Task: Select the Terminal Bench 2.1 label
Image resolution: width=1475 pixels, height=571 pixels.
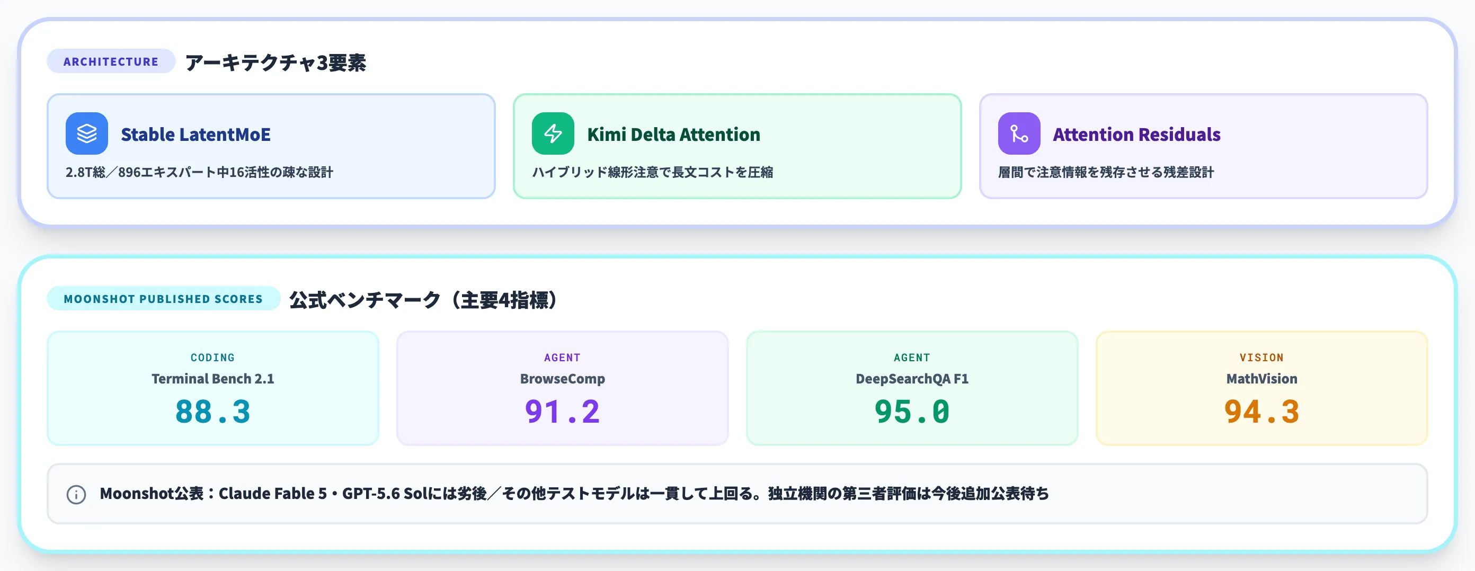Action: [x=212, y=379]
